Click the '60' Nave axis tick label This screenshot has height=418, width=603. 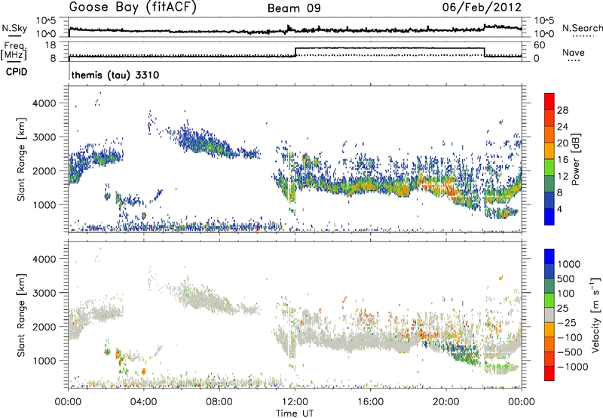540,45
